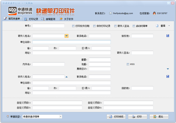The width and height of the screenshot is (176, 123).
Task: Click the 打印 button
Action: click(138, 117)
